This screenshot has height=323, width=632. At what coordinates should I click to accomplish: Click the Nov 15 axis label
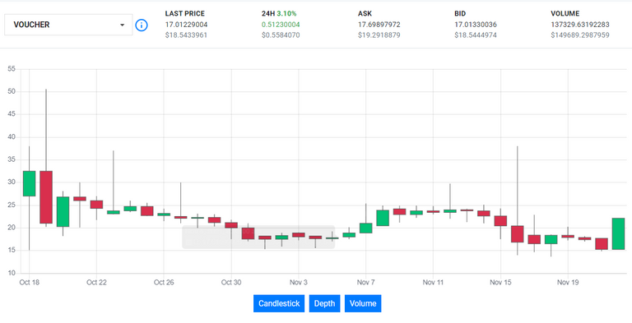click(x=500, y=283)
